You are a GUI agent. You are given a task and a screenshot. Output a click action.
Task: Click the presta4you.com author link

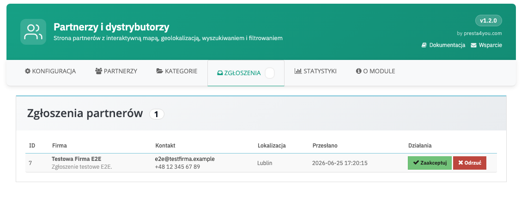(x=483, y=34)
